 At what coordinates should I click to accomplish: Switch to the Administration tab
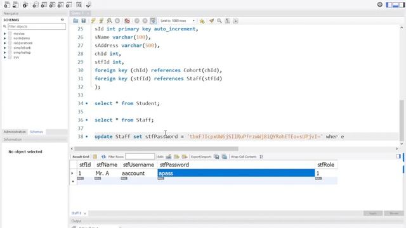point(15,132)
